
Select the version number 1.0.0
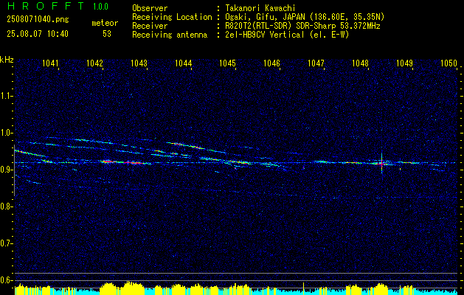tap(100, 7)
